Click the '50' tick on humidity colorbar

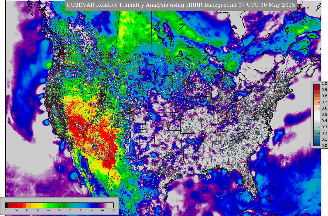(x=59, y=211)
